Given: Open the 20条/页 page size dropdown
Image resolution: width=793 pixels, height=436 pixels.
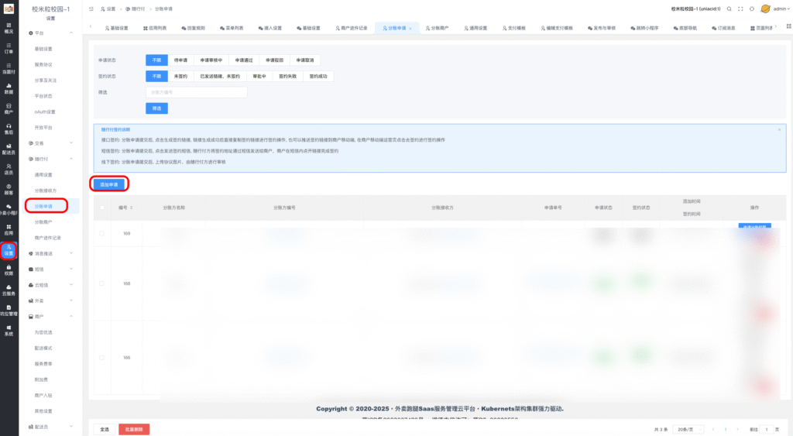Looking at the screenshot, I should 690,430.
